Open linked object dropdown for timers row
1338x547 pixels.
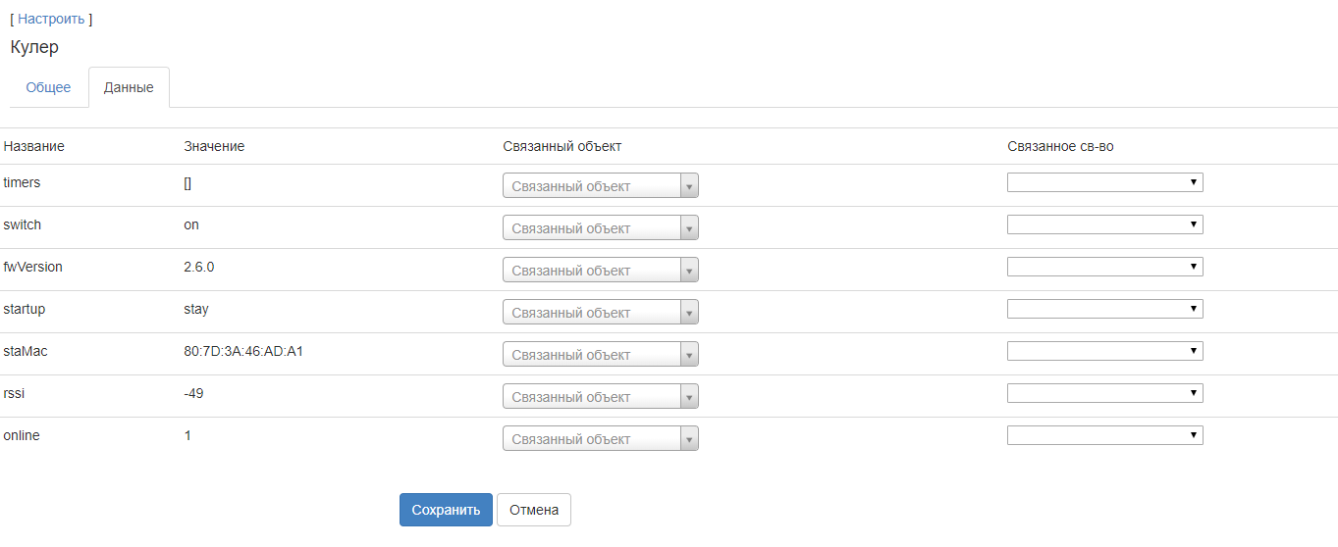600,186
